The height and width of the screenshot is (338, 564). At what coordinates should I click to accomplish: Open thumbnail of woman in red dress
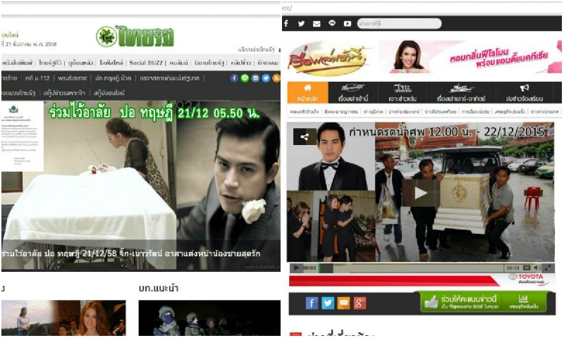63,318
